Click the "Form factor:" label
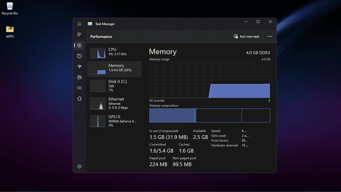The width and height of the screenshot is (341, 192). 220,141
